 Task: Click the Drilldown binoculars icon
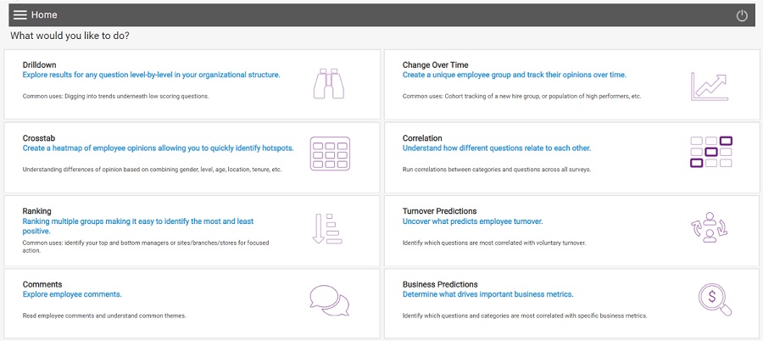click(x=328, y=83)
